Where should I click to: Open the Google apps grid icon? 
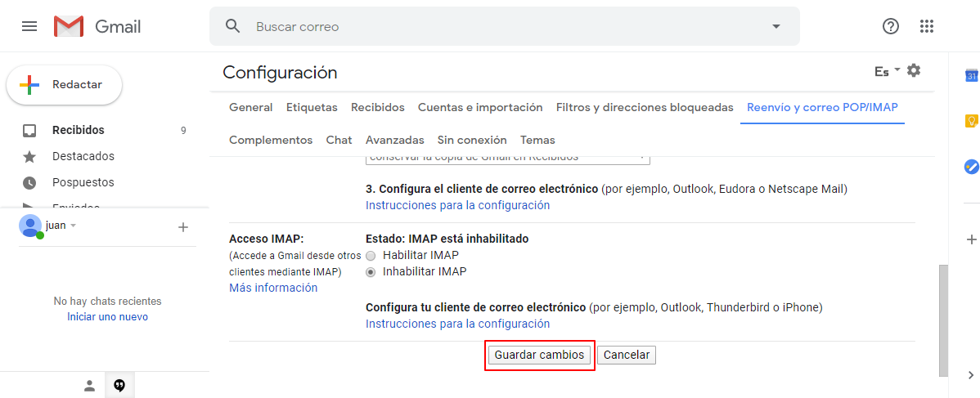coord(927,26)
